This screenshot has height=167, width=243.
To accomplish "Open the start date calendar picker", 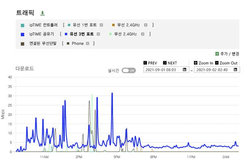I will [x=185, y=70].
